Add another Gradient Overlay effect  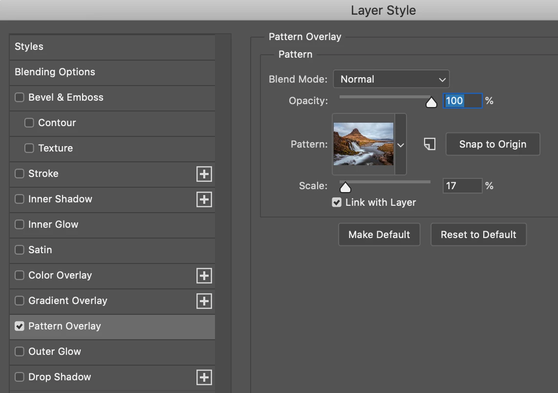point(204,301)
